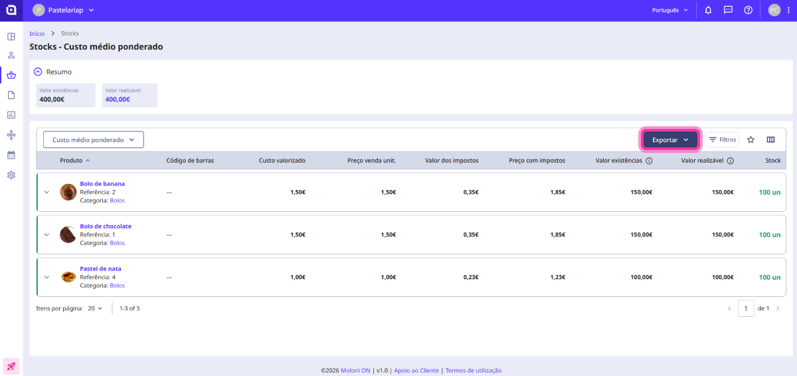Image resolution: width=797 pixels, height=376 pixels.
Task: Click info icon next to Valor existências
Action: pos(649,161)
